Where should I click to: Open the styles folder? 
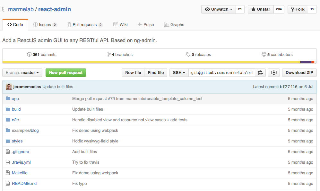click(17, 141)
